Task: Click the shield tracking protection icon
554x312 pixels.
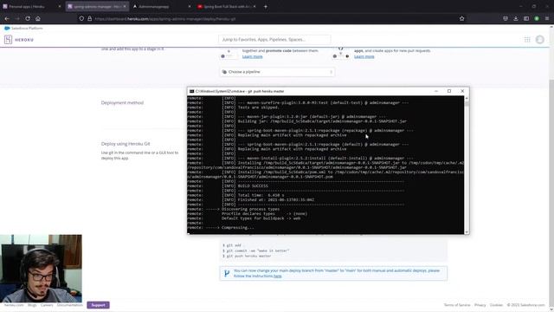Action: coord(81,19)
